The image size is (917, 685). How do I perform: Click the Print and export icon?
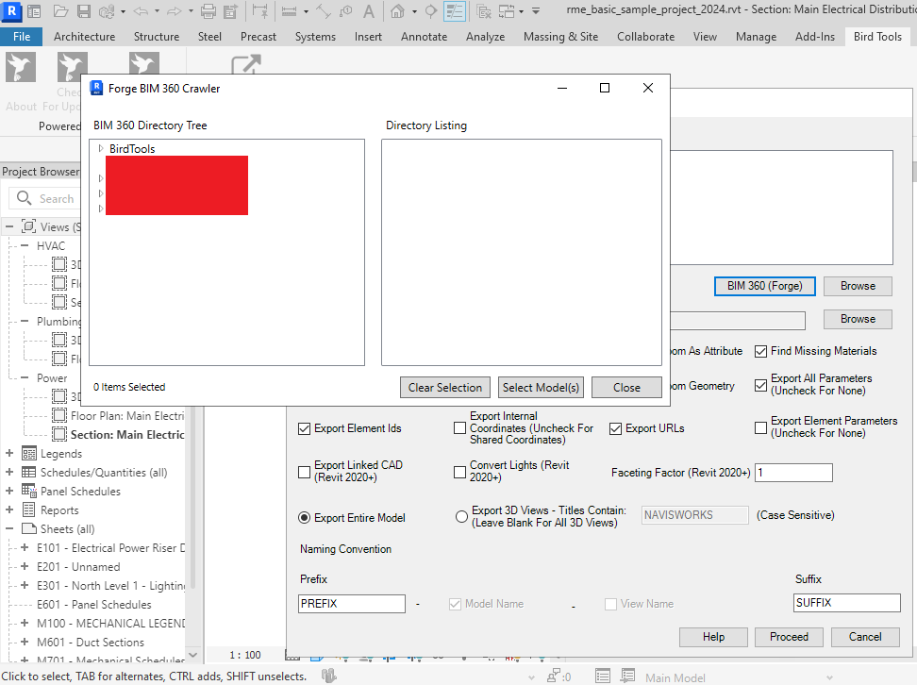(231, 10)
